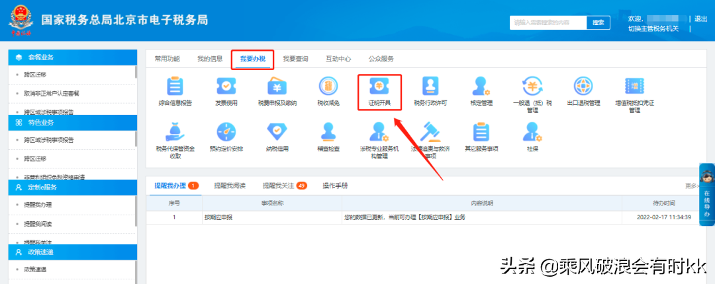Open the 操作手册 tab
Image resolution: width=715 pixels, height=284 pixels.
click(335, 186)
